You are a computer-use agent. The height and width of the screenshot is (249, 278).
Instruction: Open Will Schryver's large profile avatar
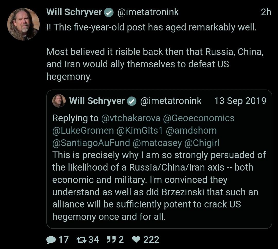[x=23, y=24]
